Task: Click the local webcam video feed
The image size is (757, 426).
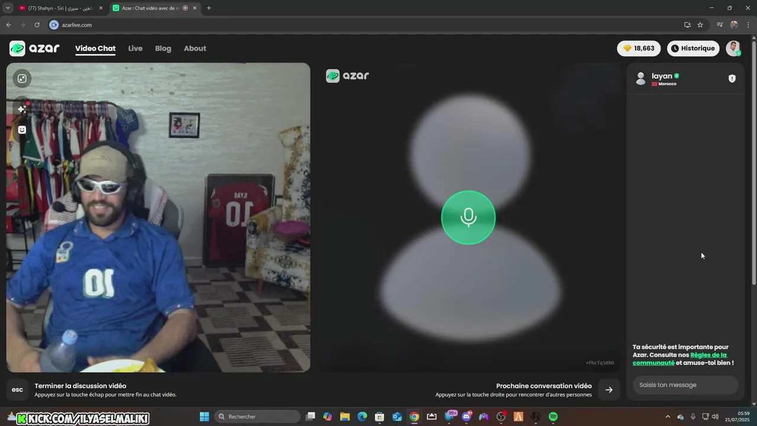Action: click(x=158, y=217)
